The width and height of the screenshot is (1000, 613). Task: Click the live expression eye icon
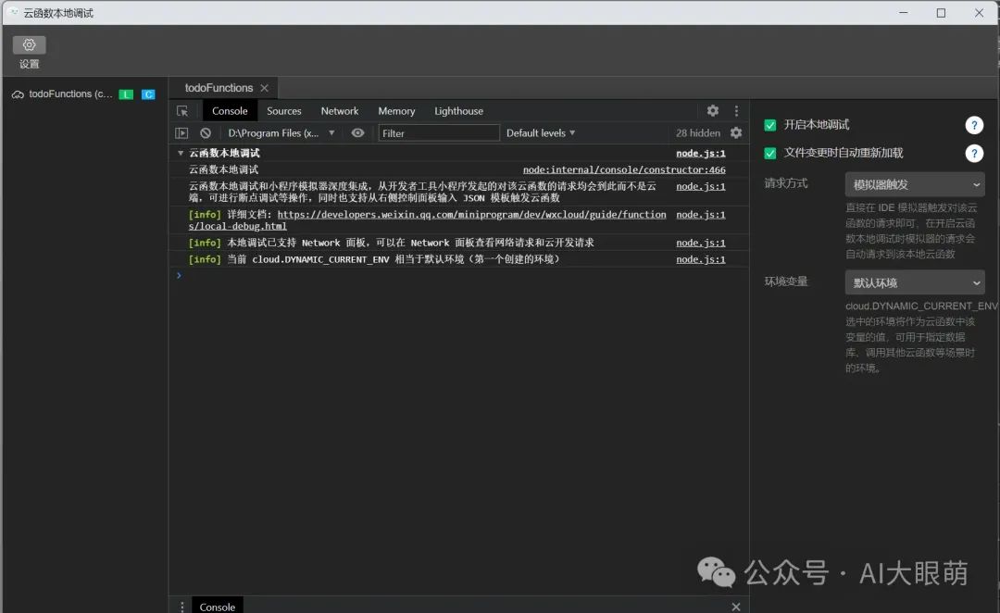coord(357,132)
